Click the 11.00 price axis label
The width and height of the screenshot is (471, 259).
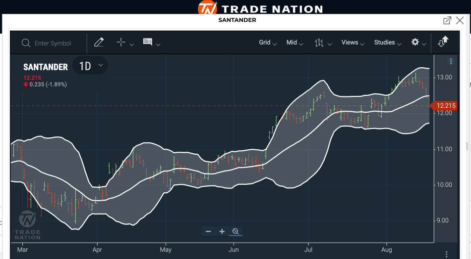(444, 149)
